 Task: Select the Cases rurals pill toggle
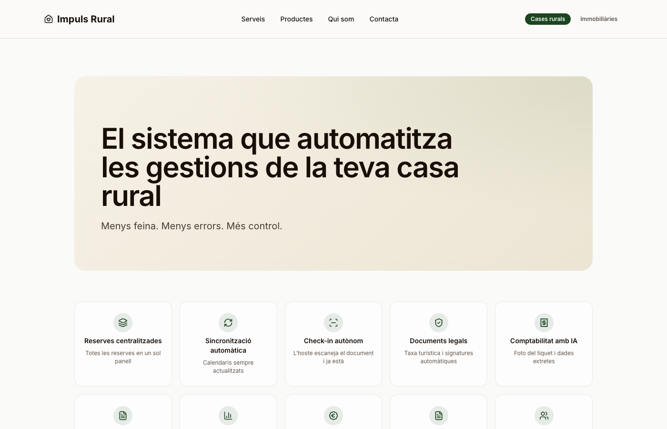point(548,19)
